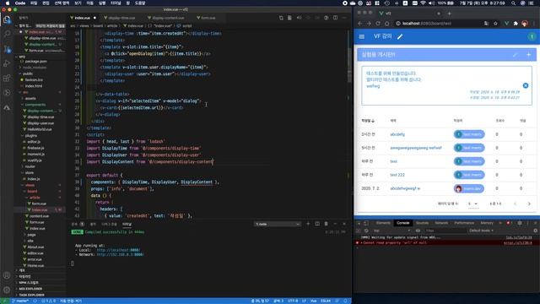Add new terminal with plus icon
Screen dimensions: 540x304
click(308, 224)
